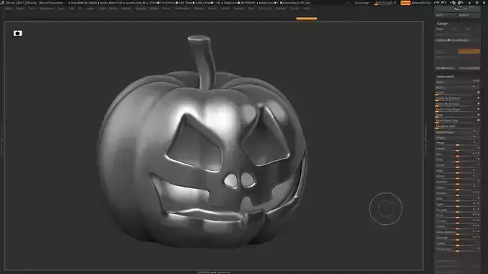Open the right tray divider handle
Image resolution: width=488 pixels, height=274 pixels.
tap(426, 140)
